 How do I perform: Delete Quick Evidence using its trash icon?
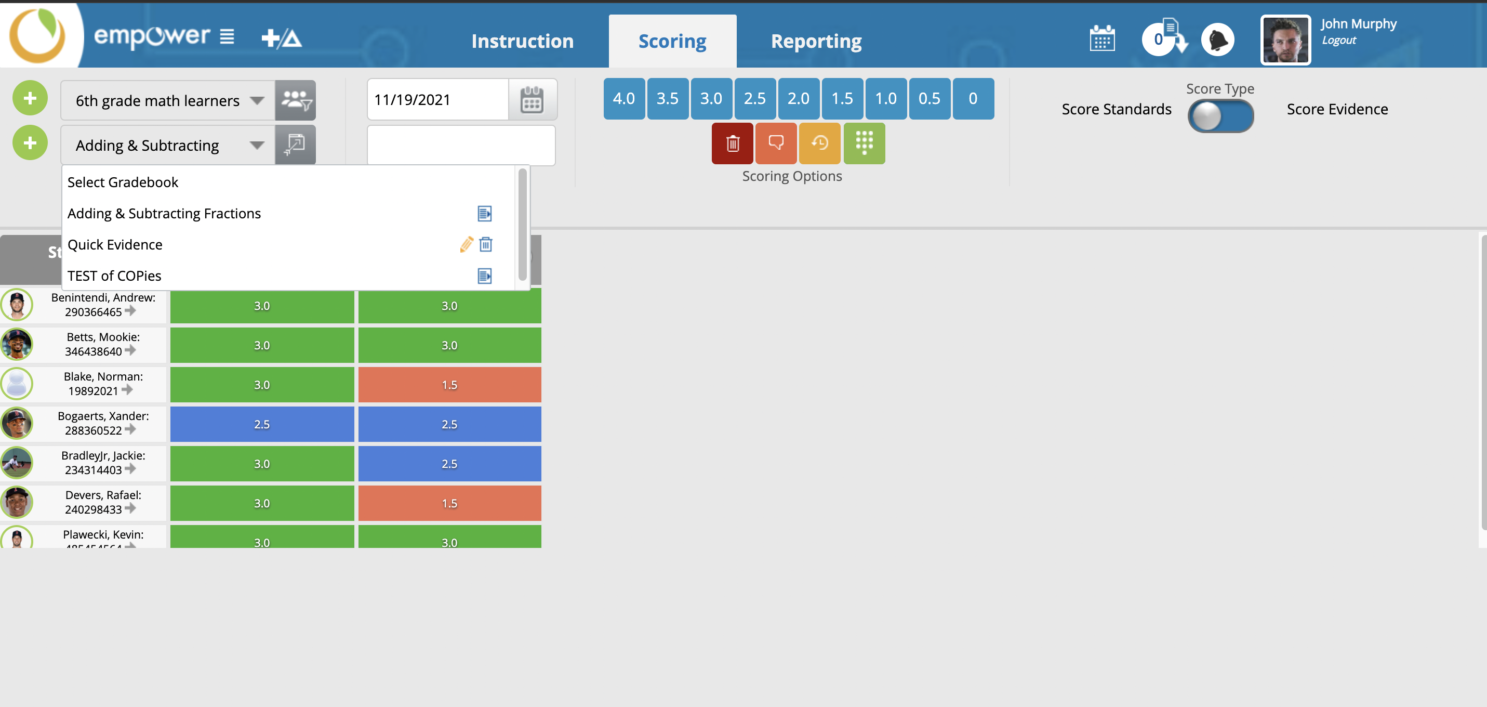click(485, 244)
